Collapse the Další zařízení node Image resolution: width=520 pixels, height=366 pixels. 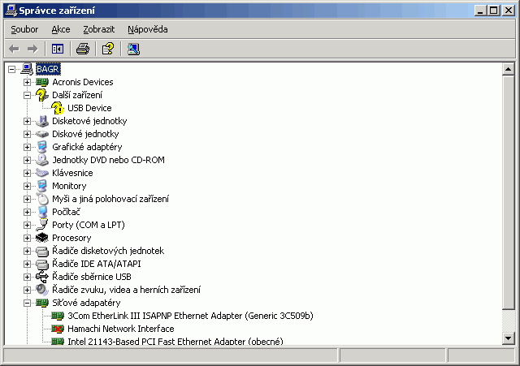click(27, 96)
